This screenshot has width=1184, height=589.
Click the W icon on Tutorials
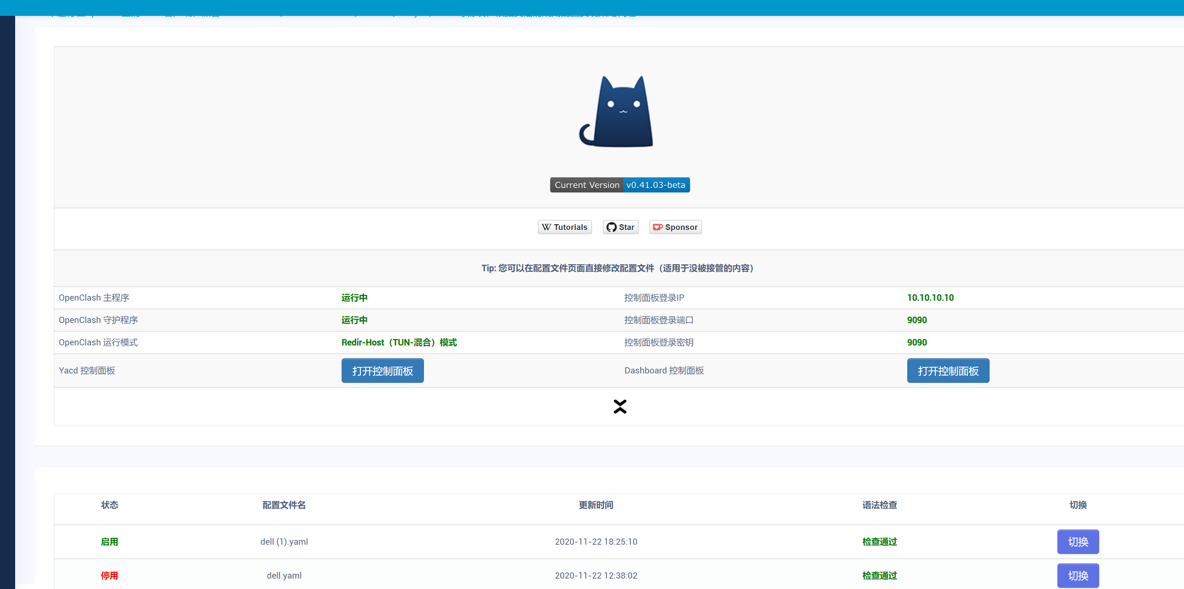(x=546, y=227)
